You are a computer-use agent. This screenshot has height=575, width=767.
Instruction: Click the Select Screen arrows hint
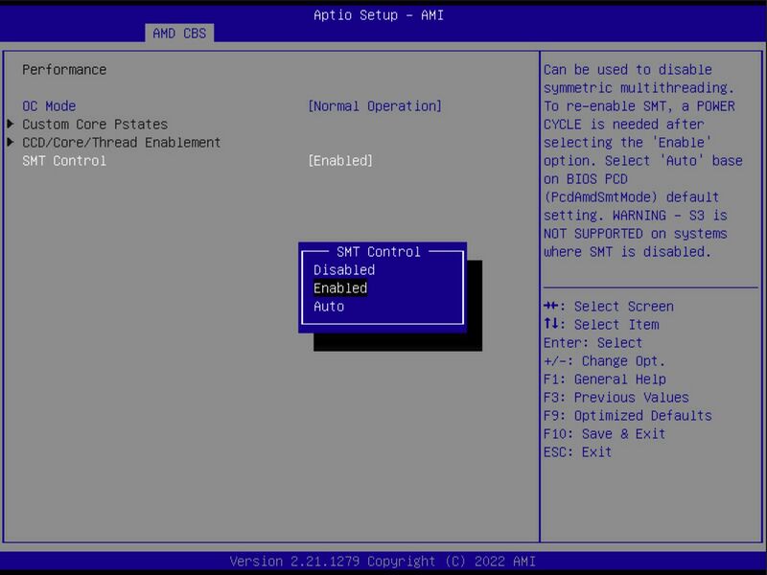tap(609, 307)
